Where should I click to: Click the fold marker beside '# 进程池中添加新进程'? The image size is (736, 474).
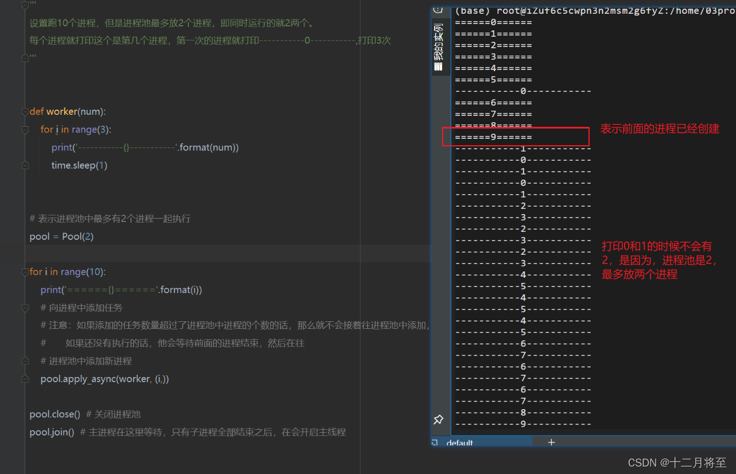(25, 361)
